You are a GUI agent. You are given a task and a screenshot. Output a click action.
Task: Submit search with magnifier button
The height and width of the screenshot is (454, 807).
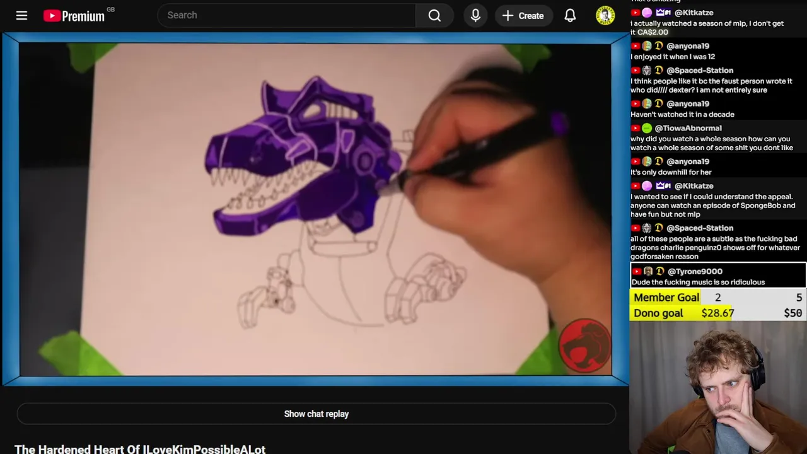click(x=434, y=15)
